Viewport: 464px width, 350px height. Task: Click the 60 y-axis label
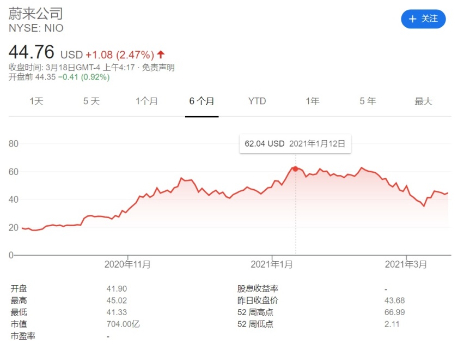click(x=14, y=172)
